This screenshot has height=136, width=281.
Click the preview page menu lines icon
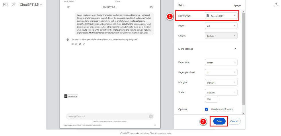click(x=69, y=7)
